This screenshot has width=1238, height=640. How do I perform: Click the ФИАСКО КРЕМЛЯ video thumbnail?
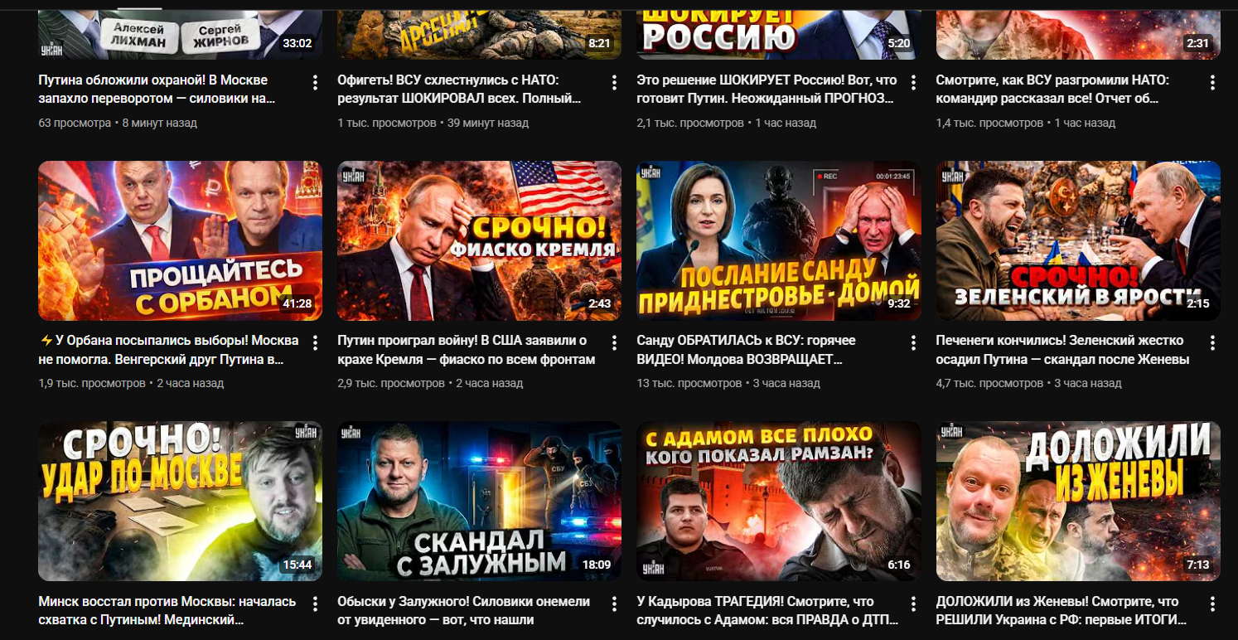[480, 240]
